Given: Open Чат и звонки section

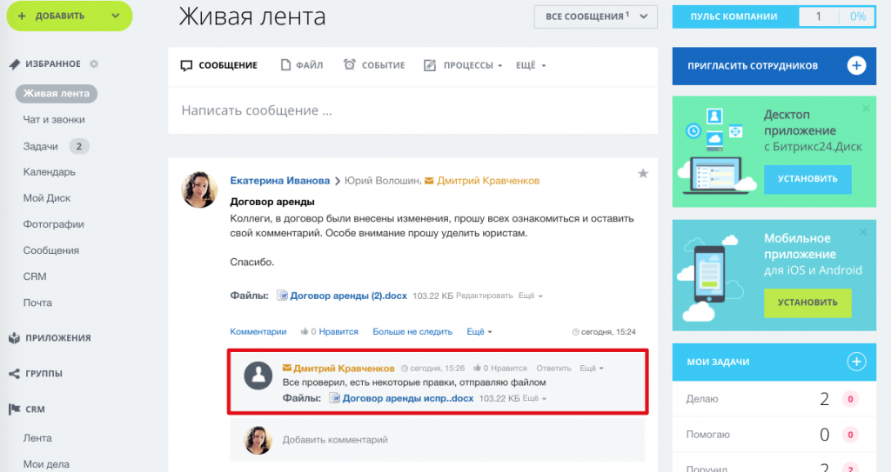Looking at the screenshot, I should pyautogui.click(x=54, y=120).
